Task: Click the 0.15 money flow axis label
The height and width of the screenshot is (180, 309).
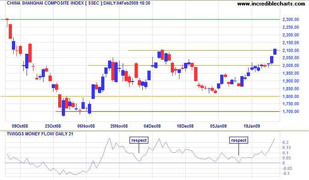Action: point(287,148)
